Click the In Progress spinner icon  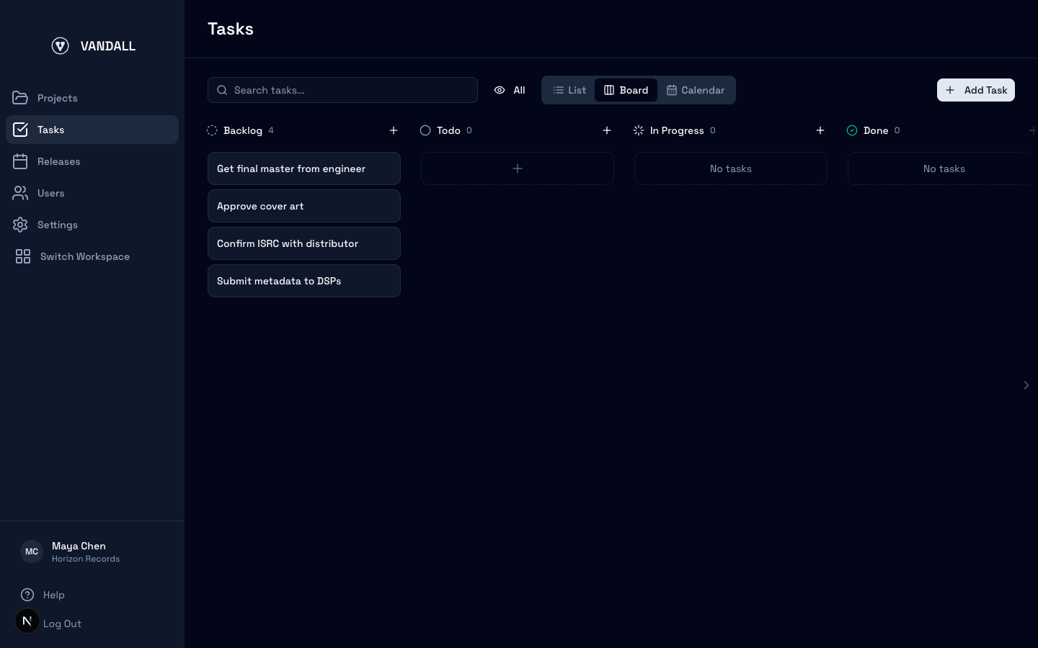point(639,130)
